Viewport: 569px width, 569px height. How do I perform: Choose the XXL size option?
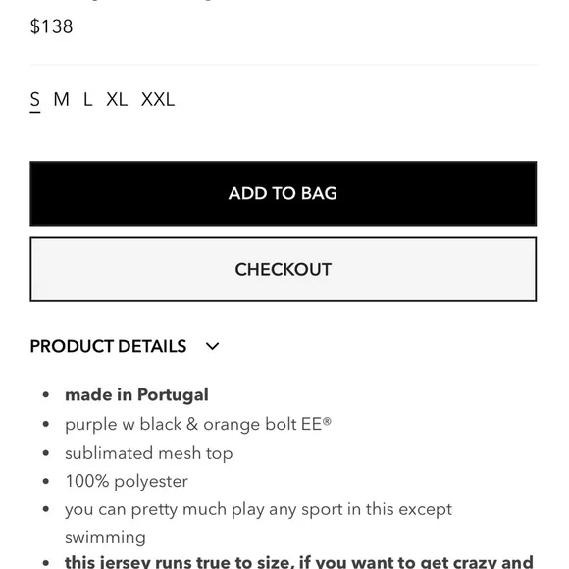coord(158,99)
